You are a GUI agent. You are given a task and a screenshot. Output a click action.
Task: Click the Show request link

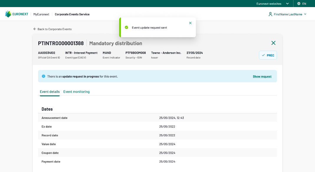point(262,76)
